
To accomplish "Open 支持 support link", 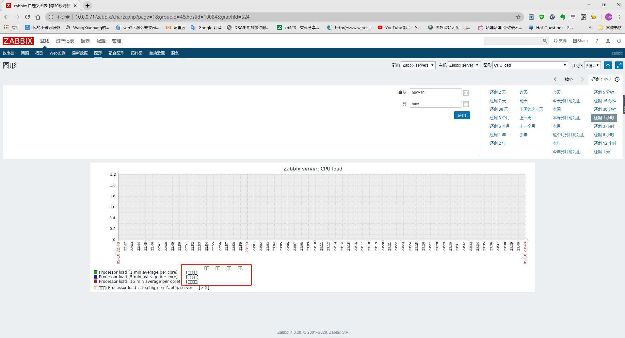I will pyautogui.click(x=560, y=41).
